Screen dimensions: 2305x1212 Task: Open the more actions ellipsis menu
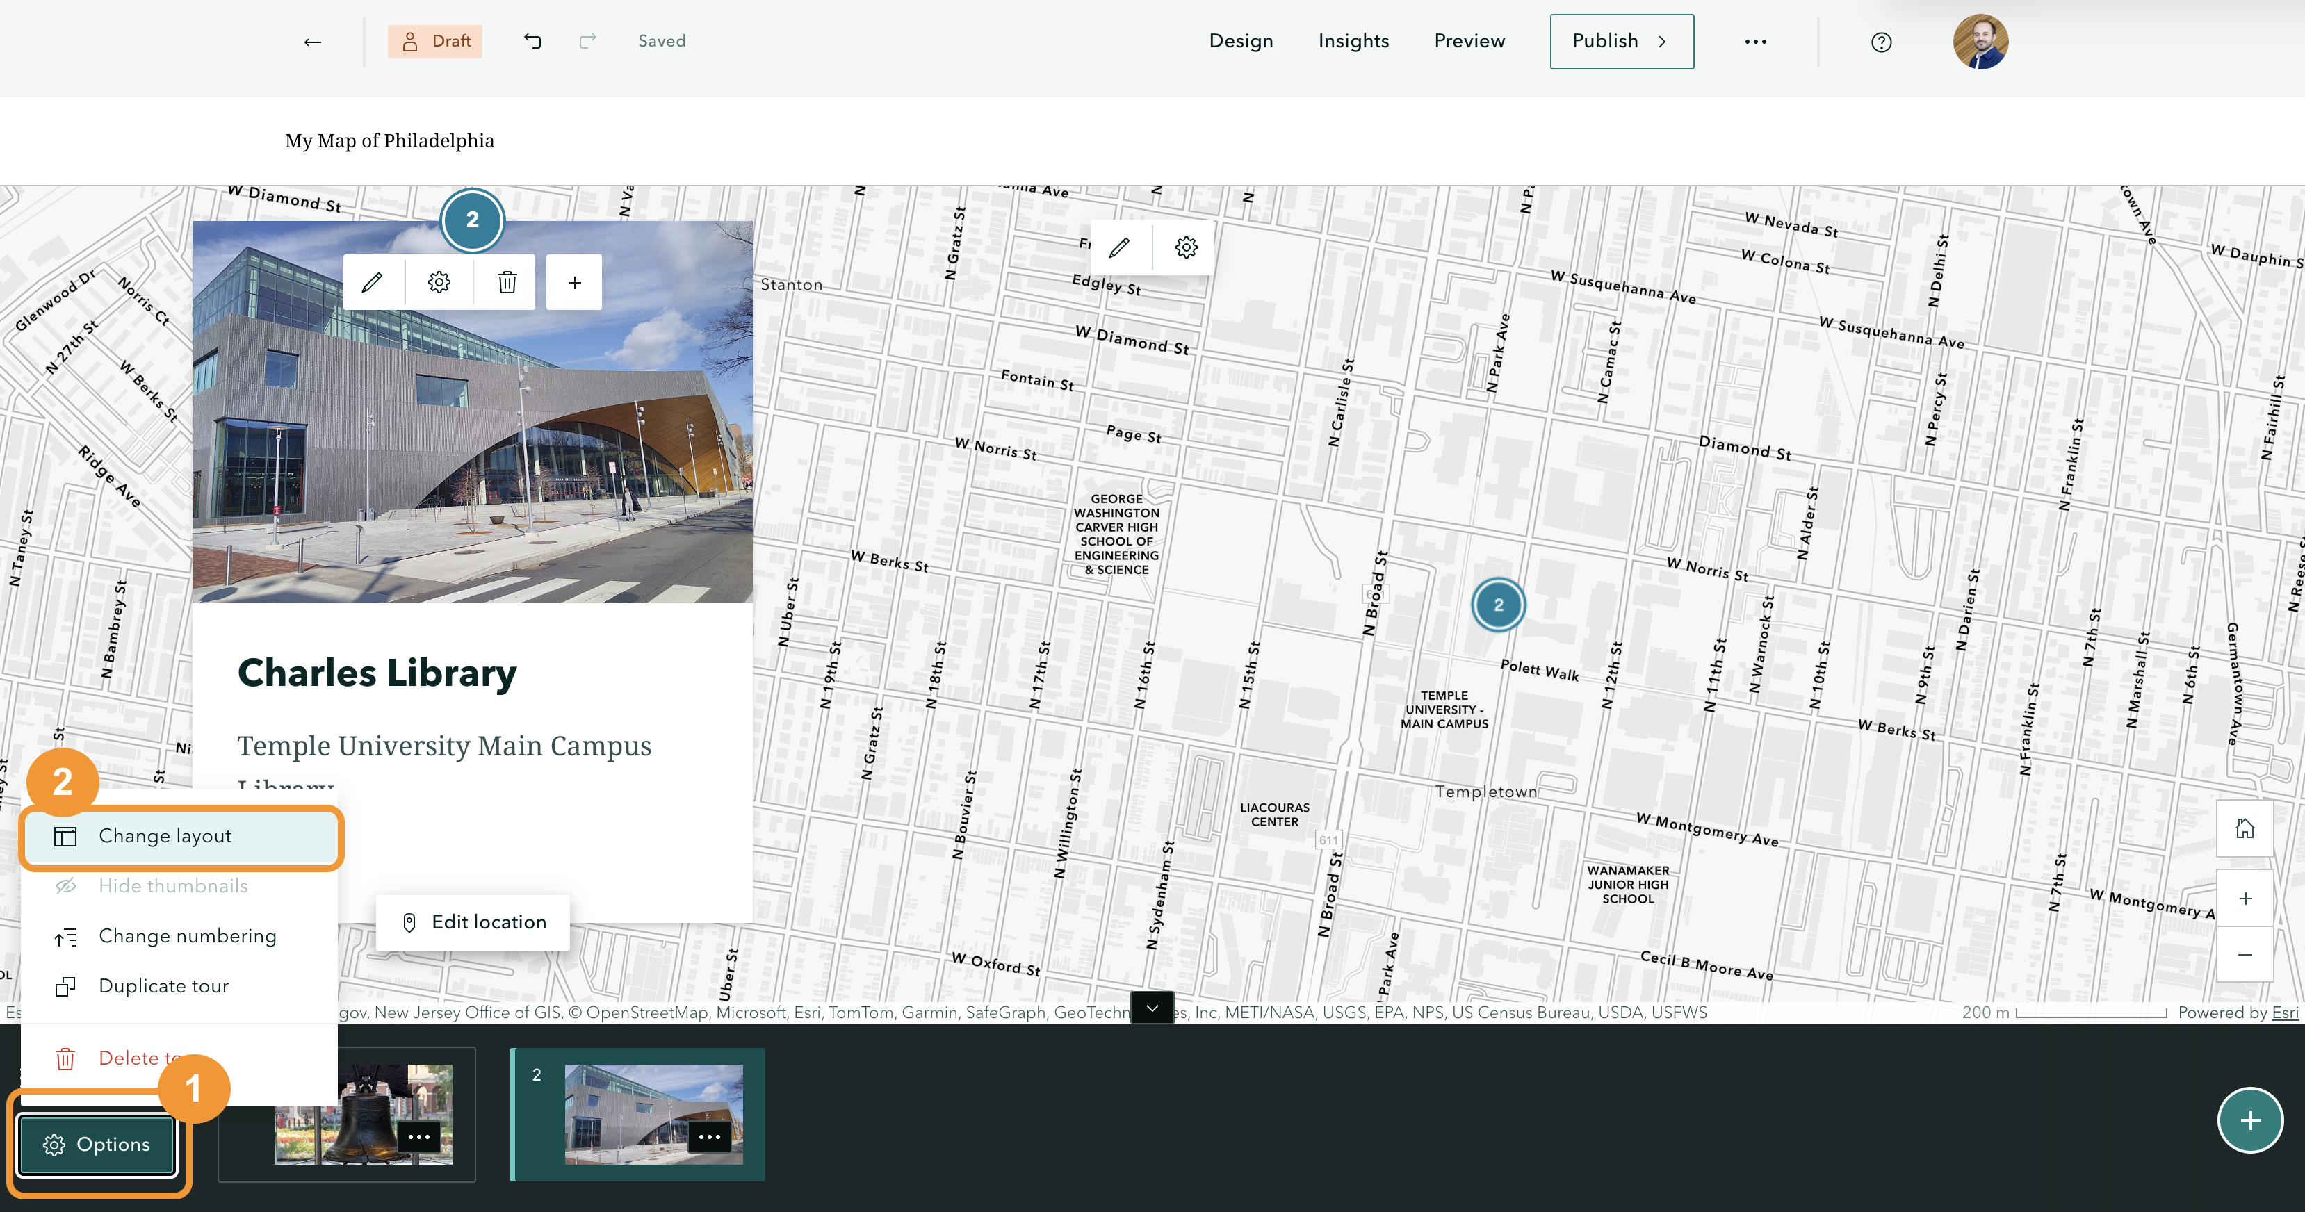click(x=1754, y=41)
